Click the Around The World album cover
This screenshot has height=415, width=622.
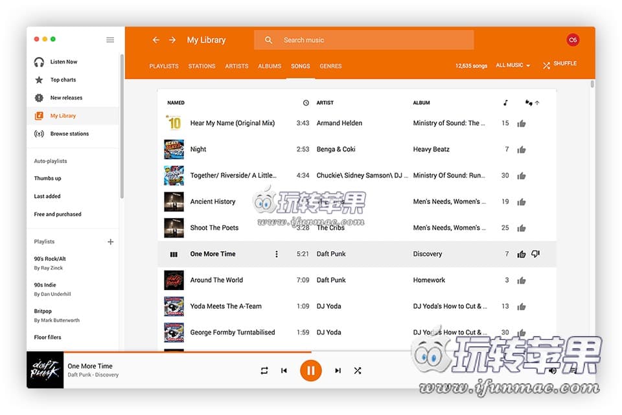point(174,280)
